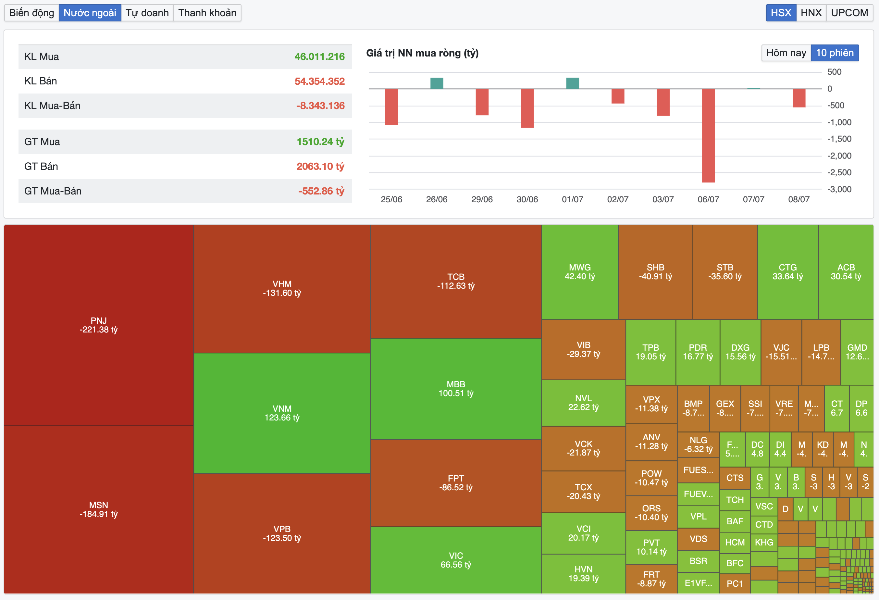Click the VDS treemap tile
Image resolution: width=879 pixels, height=600 pixels.
pos(698,539)
